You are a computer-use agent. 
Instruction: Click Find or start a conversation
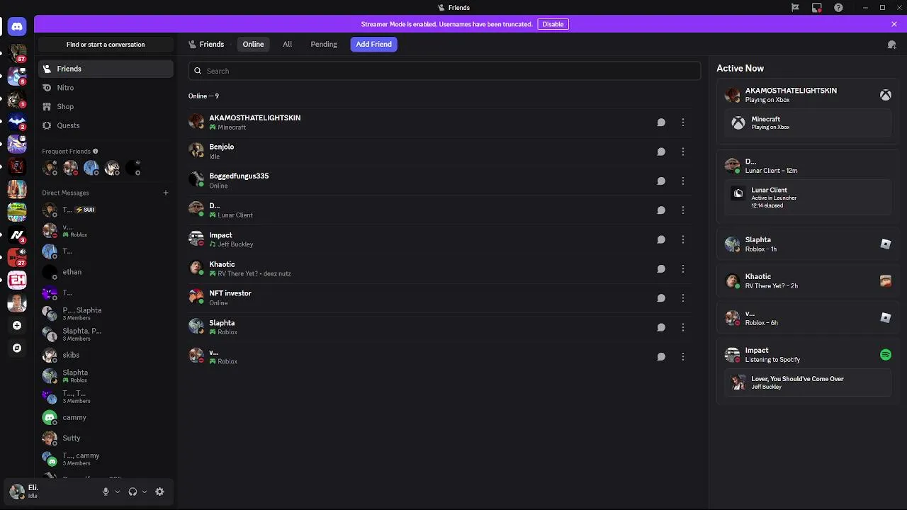[106, 45]
